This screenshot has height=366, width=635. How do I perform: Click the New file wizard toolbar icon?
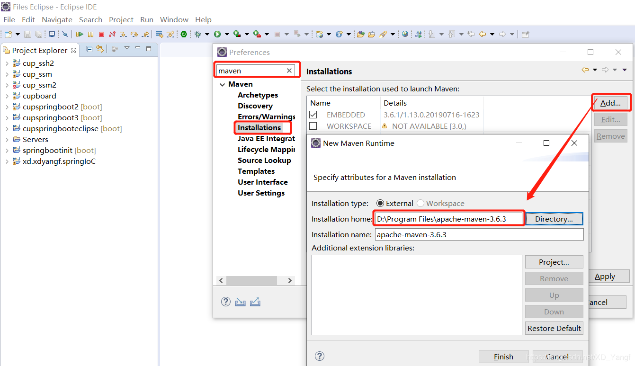pos(8,34)
